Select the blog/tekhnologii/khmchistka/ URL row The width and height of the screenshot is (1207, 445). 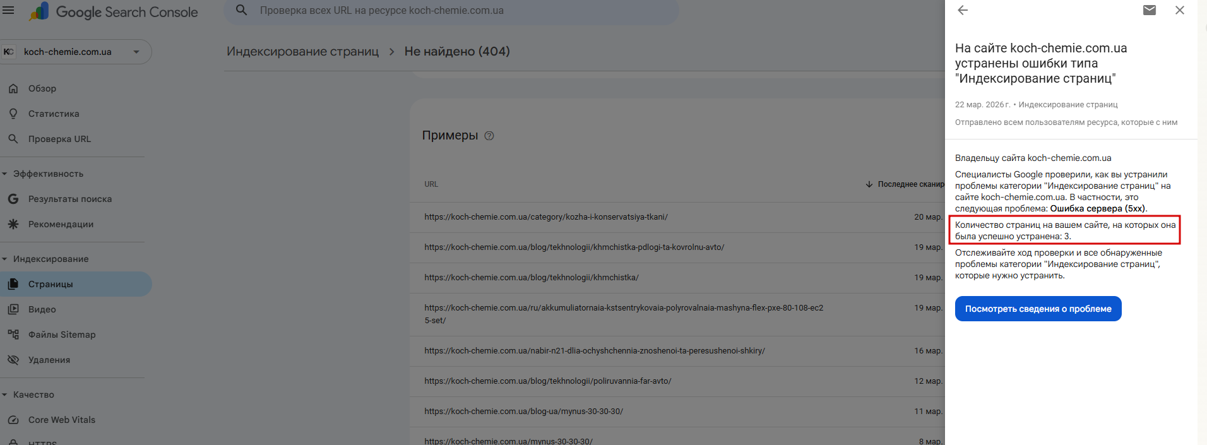(677, 278)
